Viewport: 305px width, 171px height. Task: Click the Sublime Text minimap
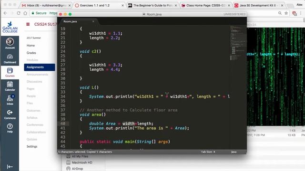(238, 43)
